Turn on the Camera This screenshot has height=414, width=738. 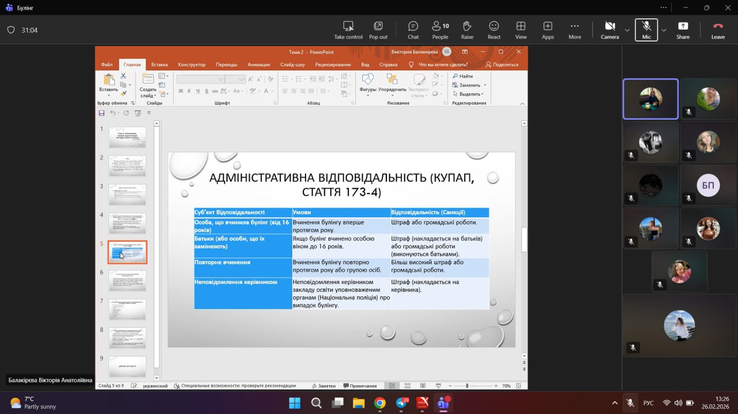tap(609, 30)
